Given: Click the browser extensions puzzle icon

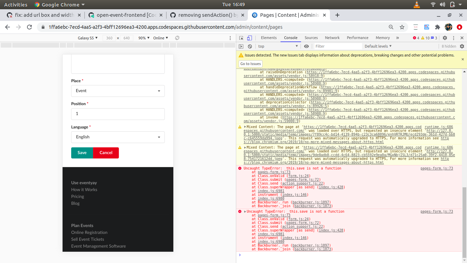Looking at the screenshot, I should [x=438, y=27].
